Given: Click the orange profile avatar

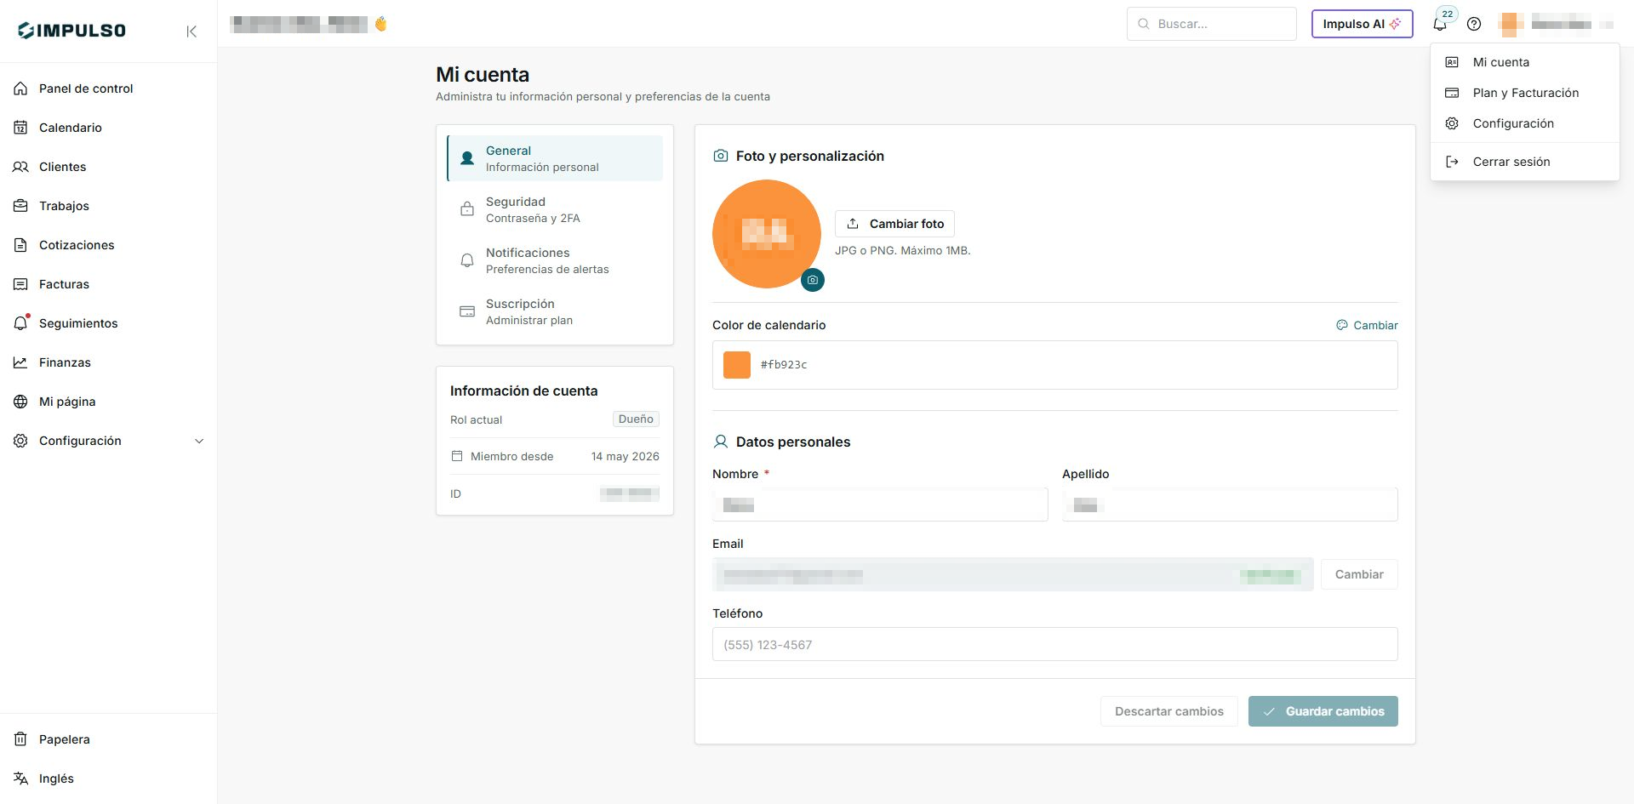Looking at the screenshot, I should coord(766,234).
